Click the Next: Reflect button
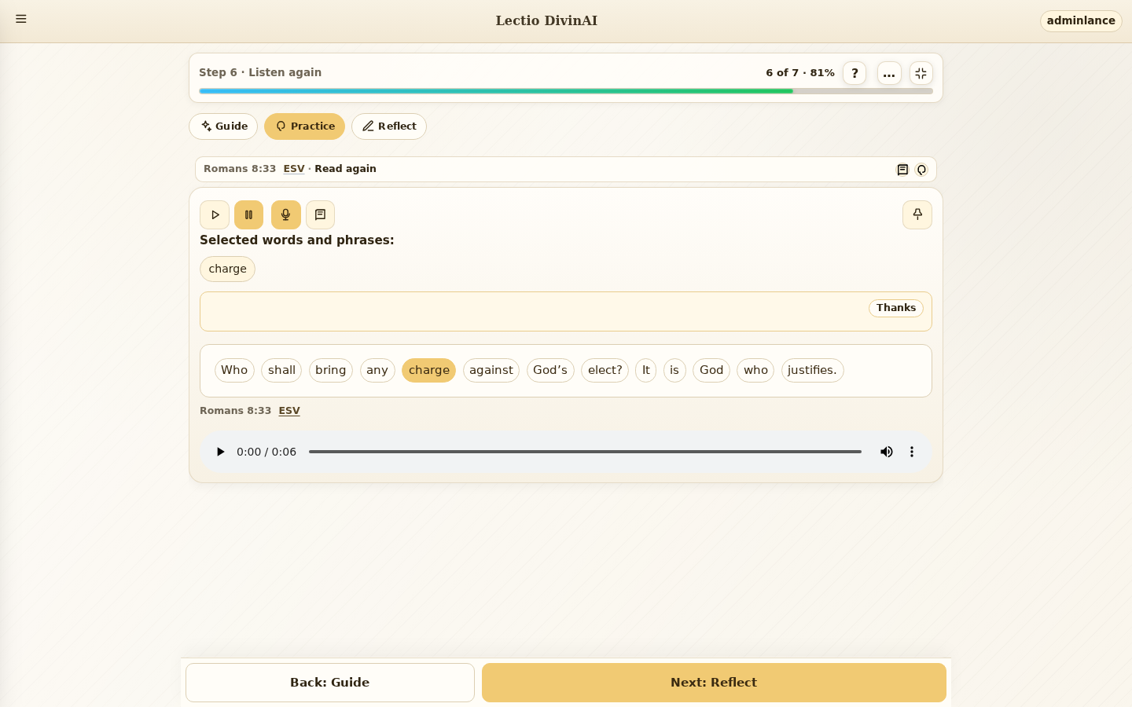The width and height of the screenshot is (1132, 707). [x=714, y=683]
